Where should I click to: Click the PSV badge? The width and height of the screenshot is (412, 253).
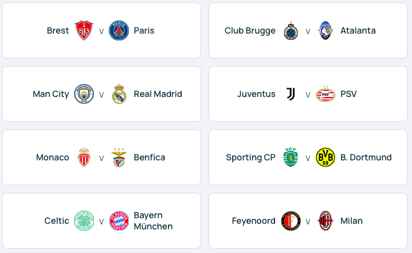click(325, 94)
